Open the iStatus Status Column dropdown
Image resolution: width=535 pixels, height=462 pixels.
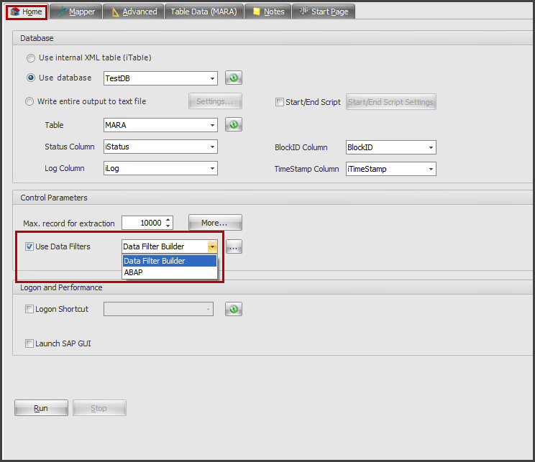pos(212,147)
